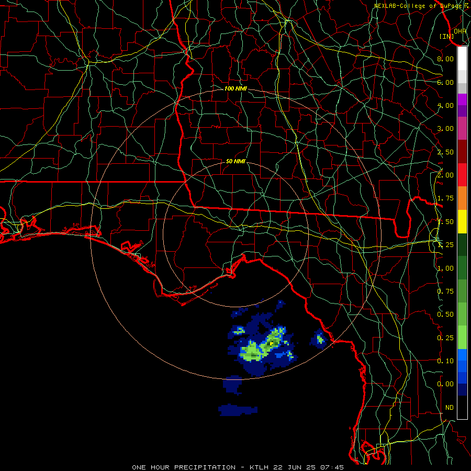Click the 0.25 legend value
The height and width of the screenshot is (471, 471).
pyautogui.click(x=445, y=338)
